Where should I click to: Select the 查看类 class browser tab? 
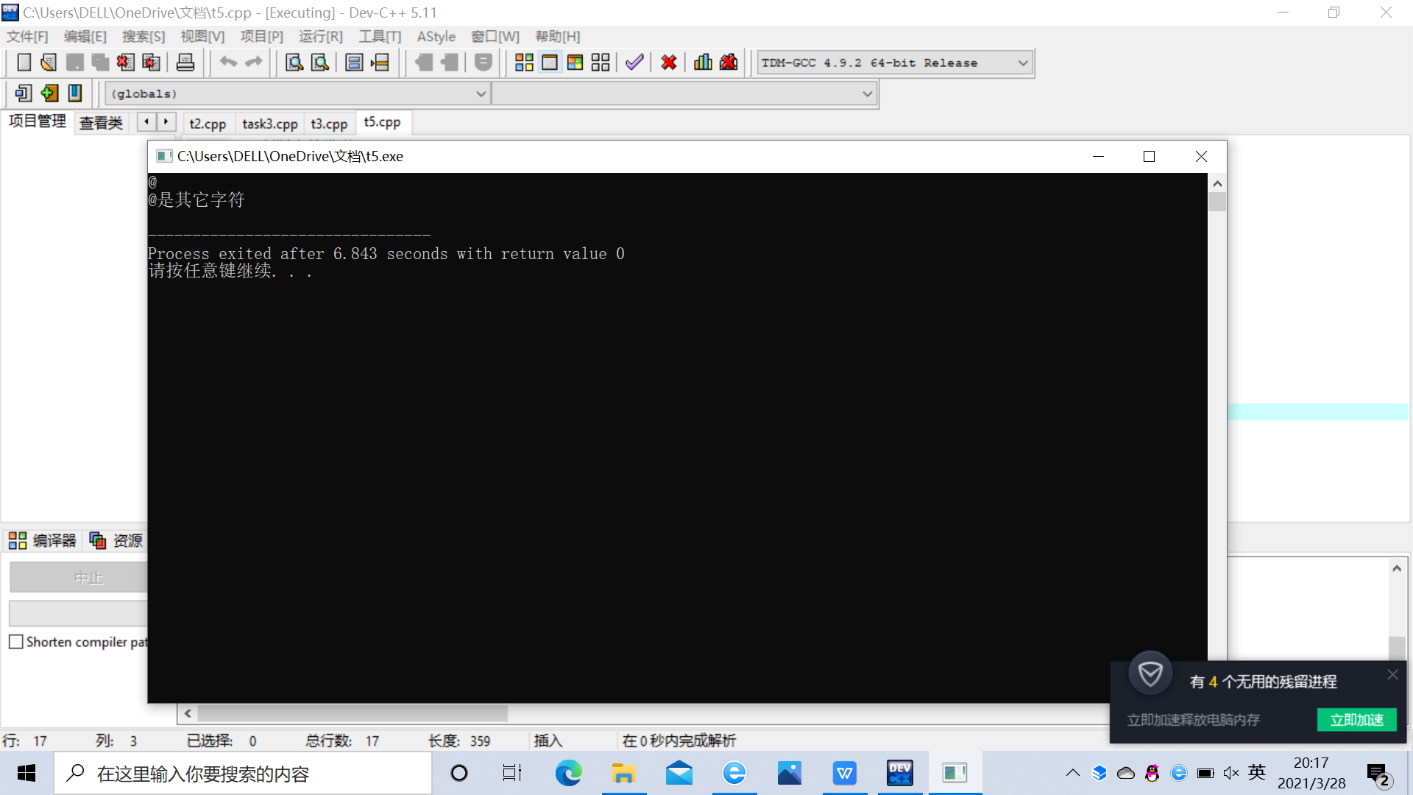[101, 123]
